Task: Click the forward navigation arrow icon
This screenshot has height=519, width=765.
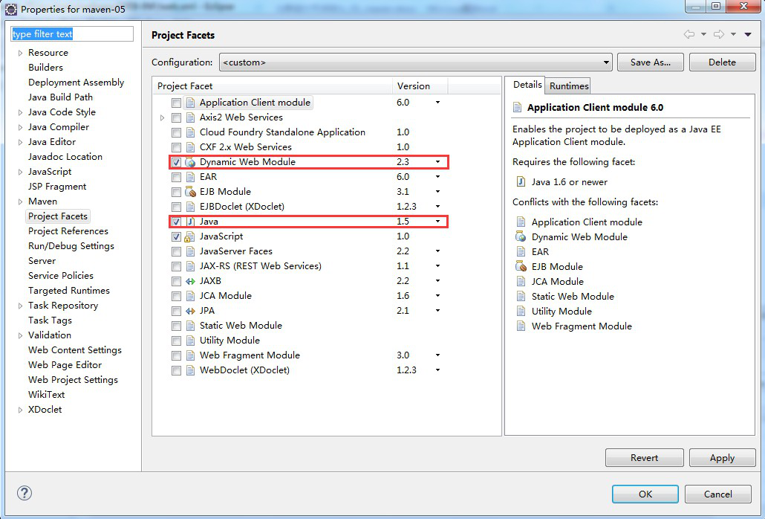Action: coord(718,35)
